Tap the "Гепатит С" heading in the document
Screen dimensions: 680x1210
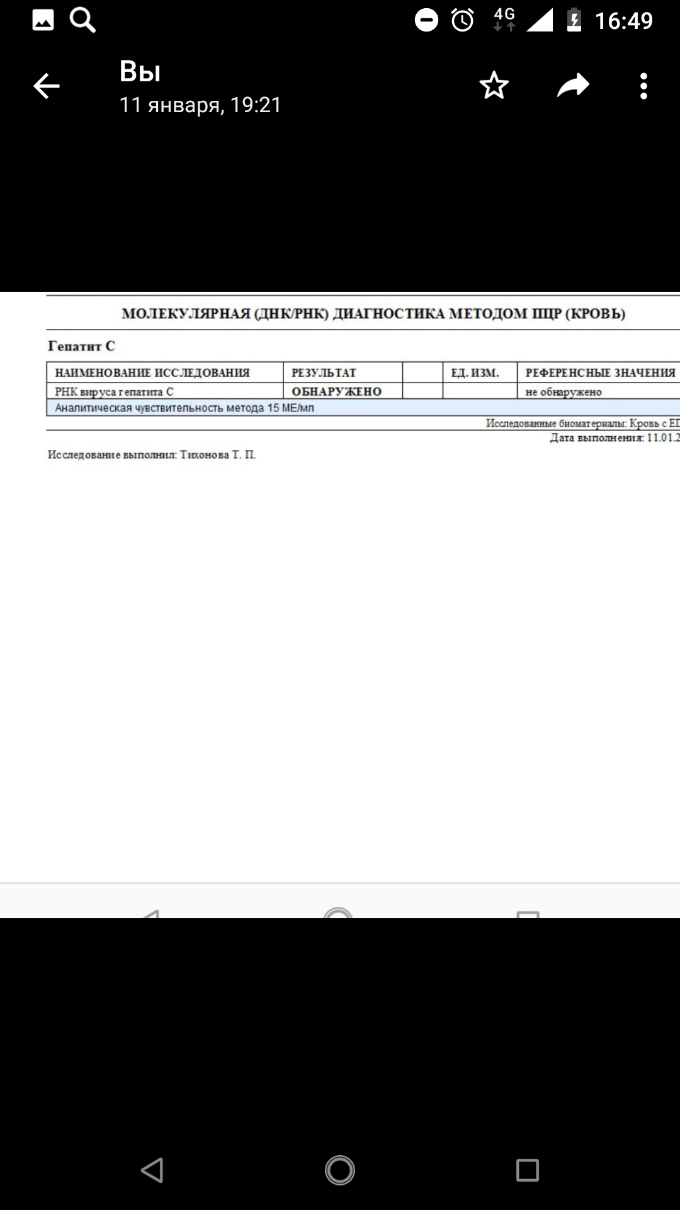click(81, 346)
